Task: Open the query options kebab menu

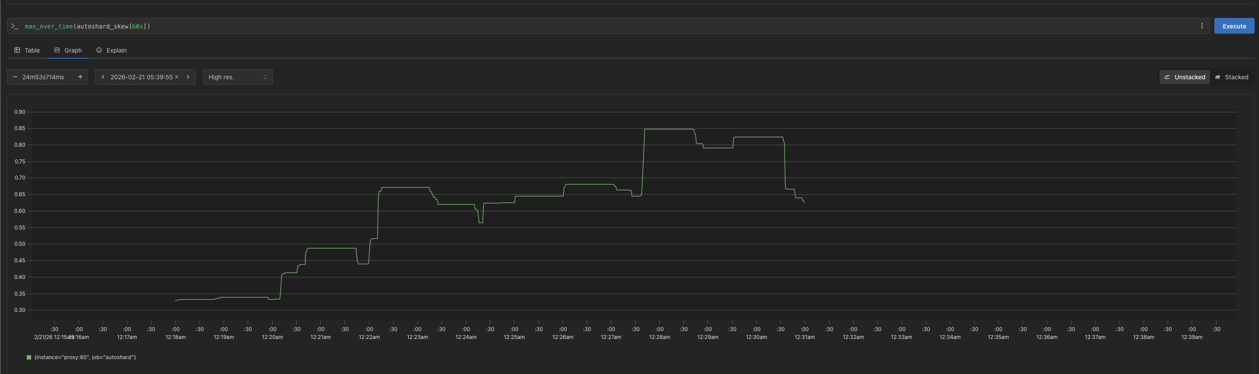Action: (1202, 26)
